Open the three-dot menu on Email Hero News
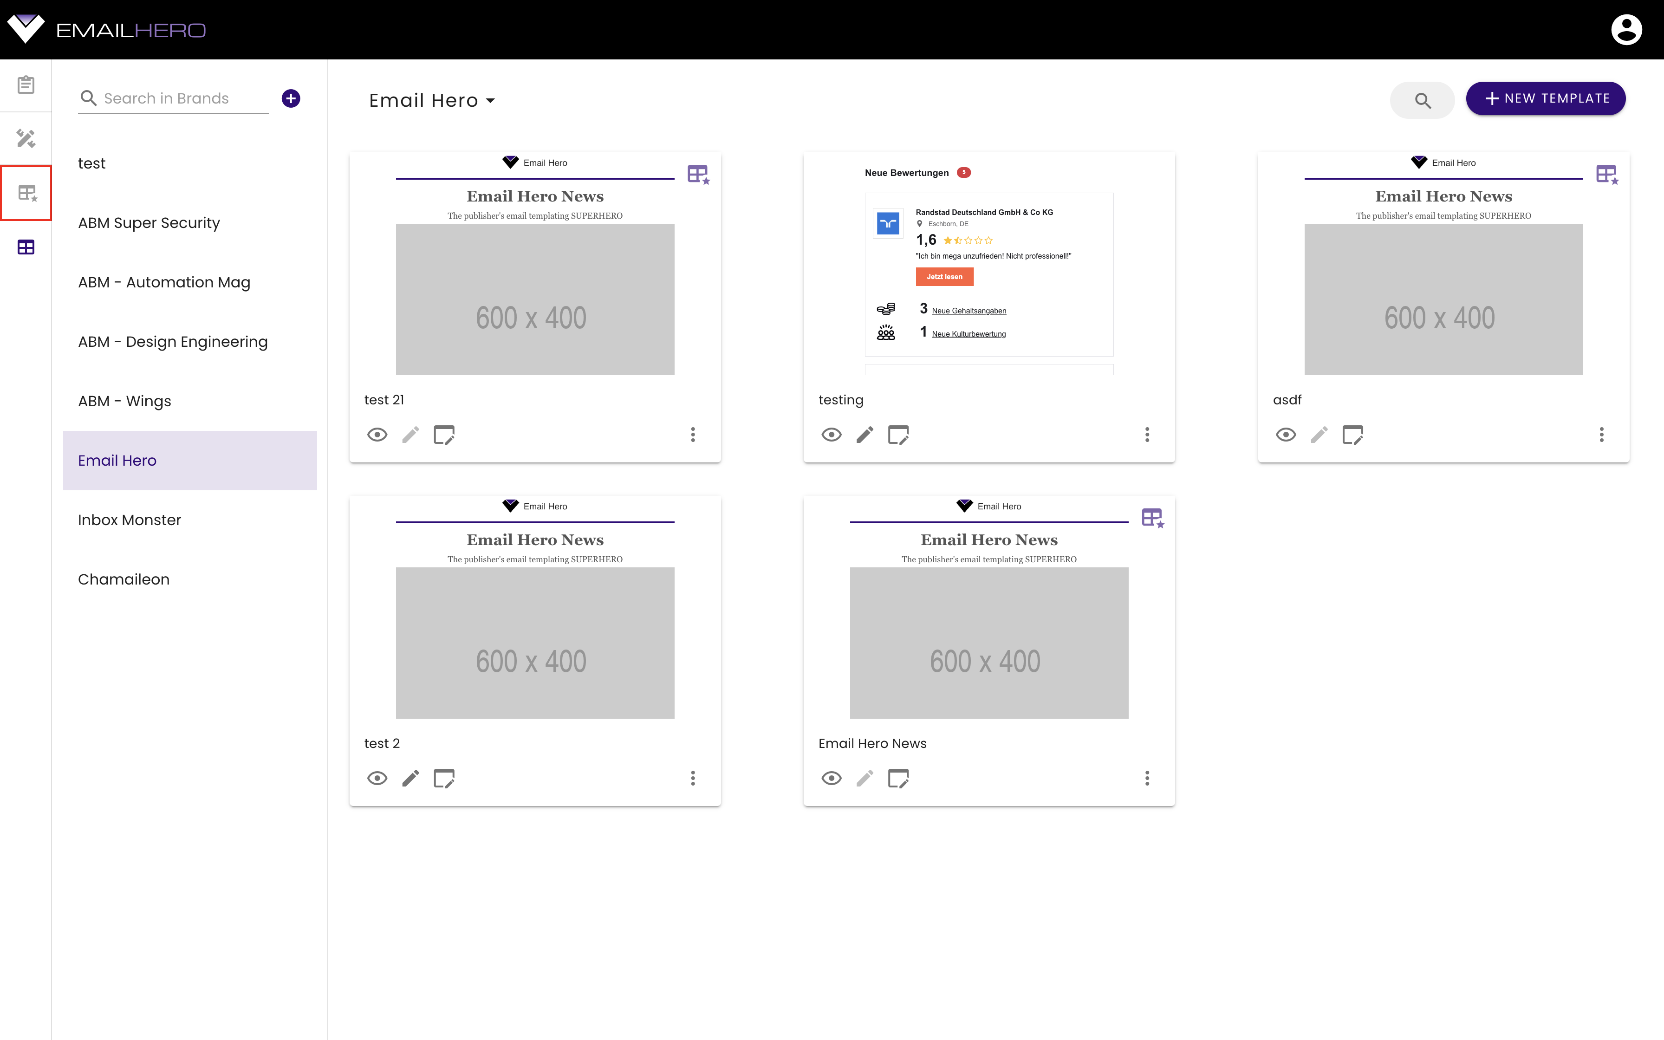Viewport: 1664px width, 1040px height. [x=1146, y=779]
